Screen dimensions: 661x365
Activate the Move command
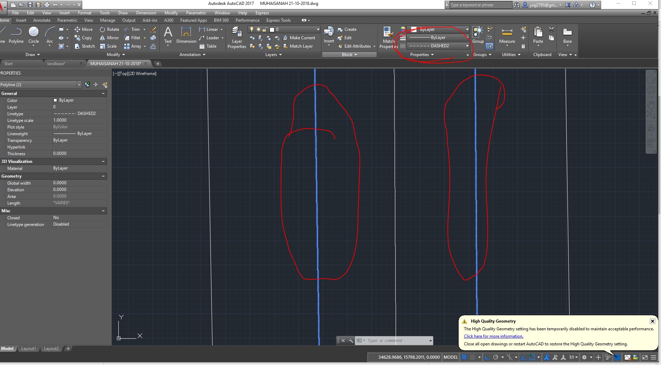pyautogui.click(x=83, y=29)
